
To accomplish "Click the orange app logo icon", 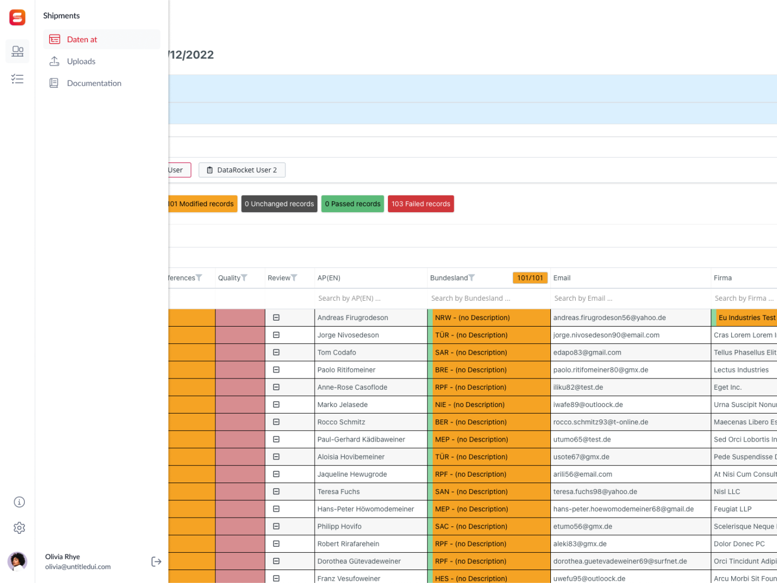I will click(17, 17).
